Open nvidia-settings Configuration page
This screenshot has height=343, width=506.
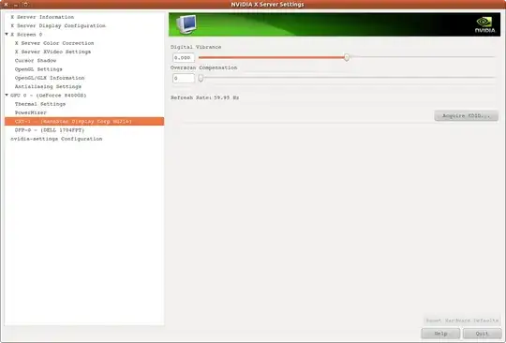click(56, 139)
